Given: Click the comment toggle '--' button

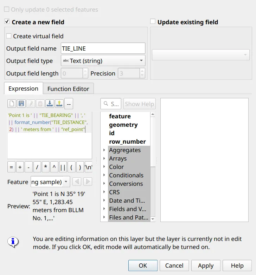Looking at the screenshot, I should [69, 104].
